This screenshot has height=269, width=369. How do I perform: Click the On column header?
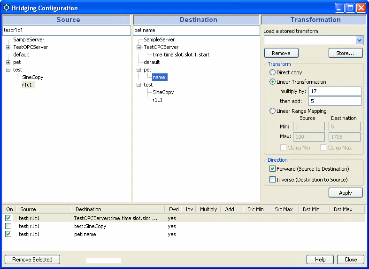point(9,209)
